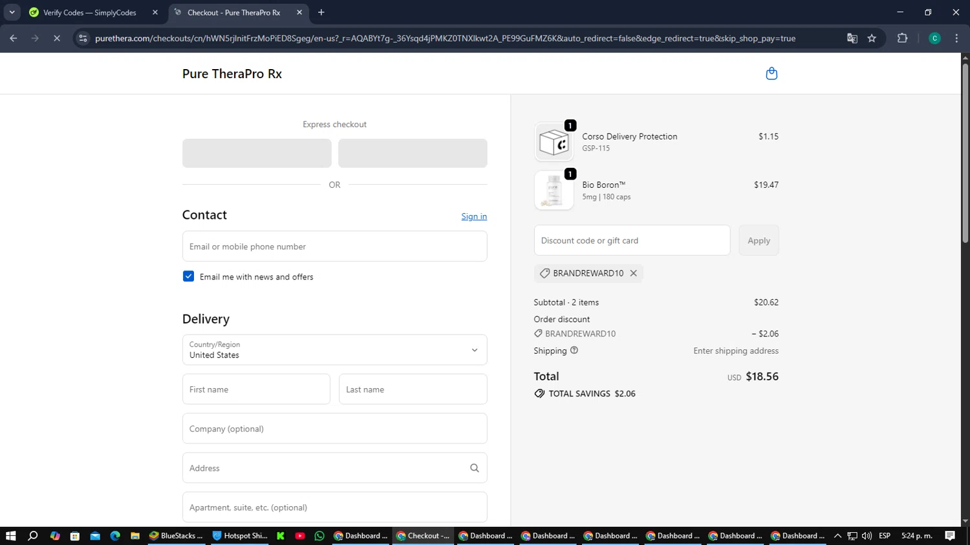Open the volume speaker tray icon
This screenshot has height=545, width=970.
click(x=867, y=536)
